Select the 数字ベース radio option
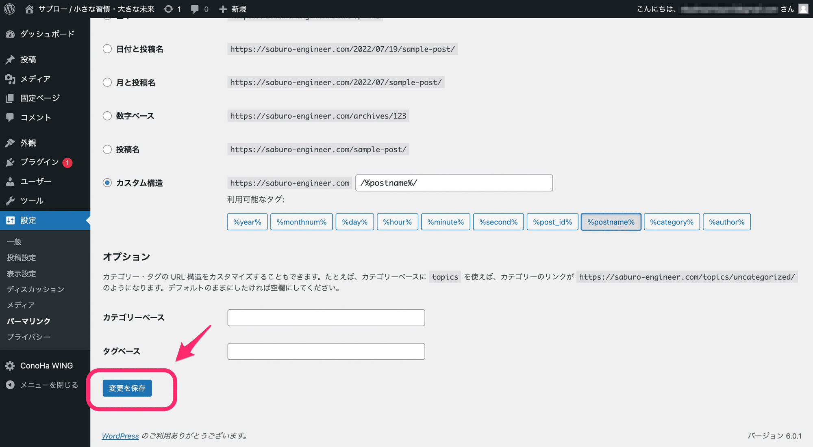Viewport: 813px width, 447px height. 107,116
